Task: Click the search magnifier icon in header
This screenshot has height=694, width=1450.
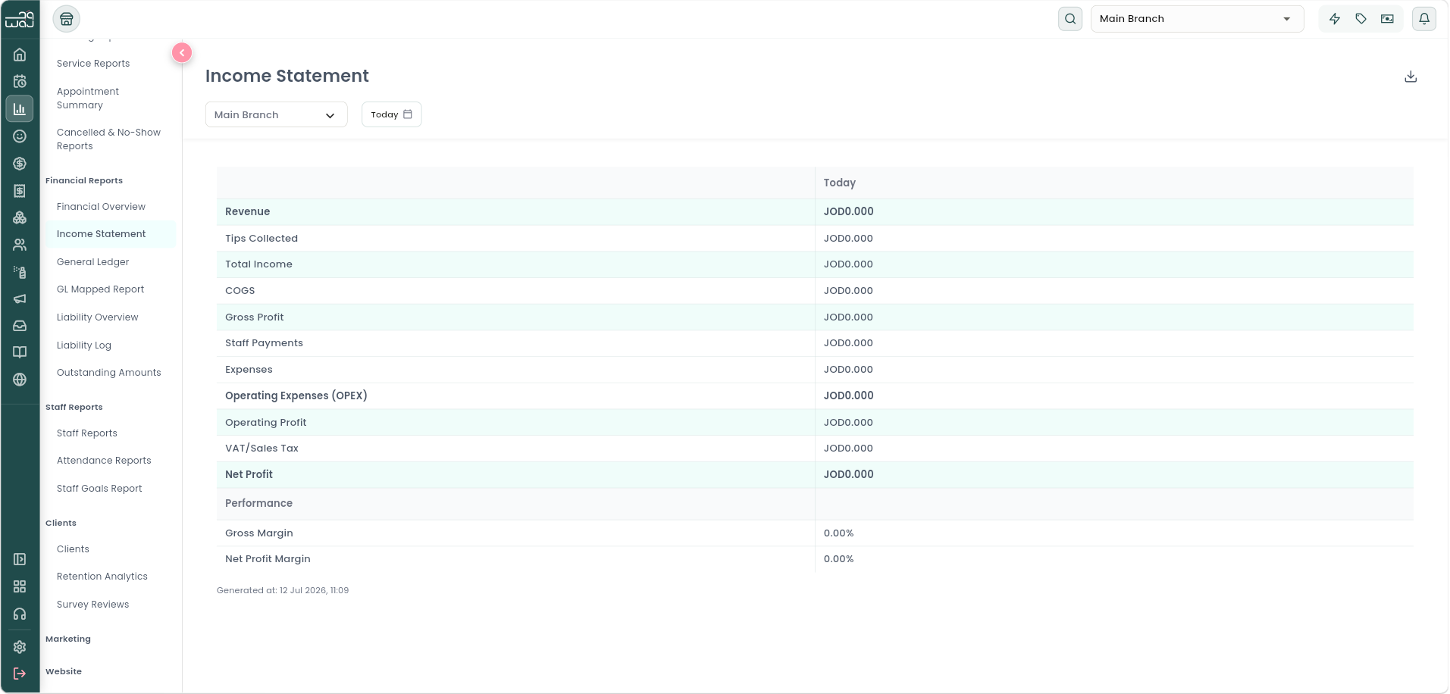Action: (x=1070, y=19)
